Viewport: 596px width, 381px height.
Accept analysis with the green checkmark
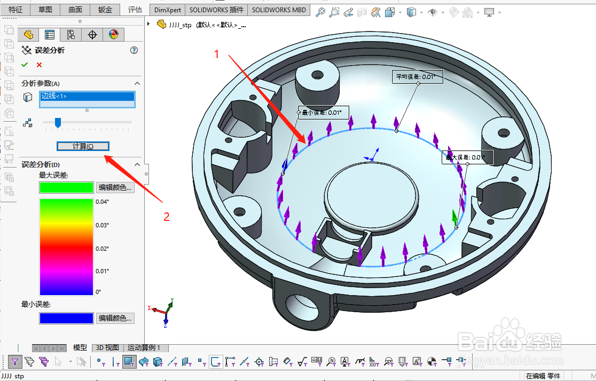(x=25, y=65)
